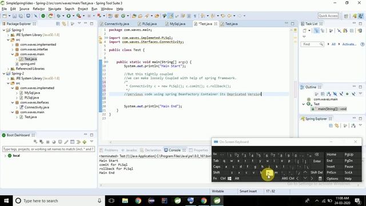Open the Task List View Menu triangle
366x206 pixels.
(x=304, y=37)
